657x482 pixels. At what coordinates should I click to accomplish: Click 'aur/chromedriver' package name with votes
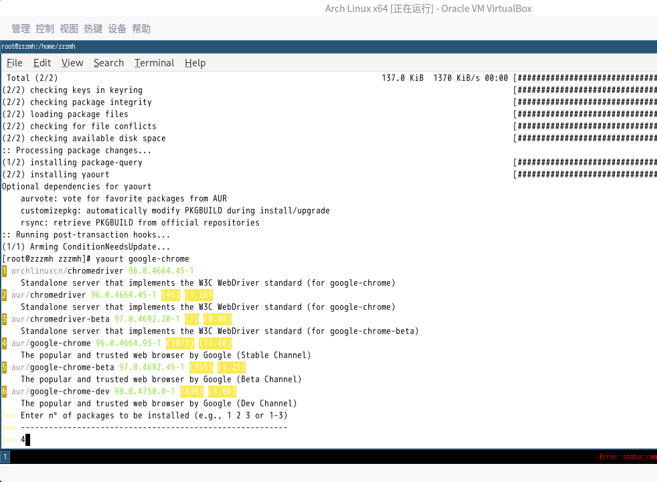click(x=49, y=295)
